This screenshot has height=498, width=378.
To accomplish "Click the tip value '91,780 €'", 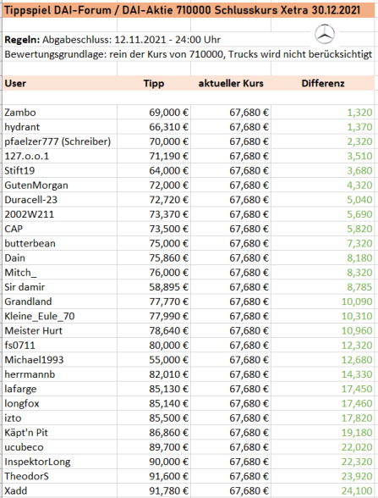I will click(x=169, y=491).
